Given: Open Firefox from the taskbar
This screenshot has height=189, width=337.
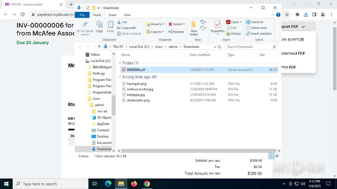Looking at the screenshot, I should coord(134,184).
